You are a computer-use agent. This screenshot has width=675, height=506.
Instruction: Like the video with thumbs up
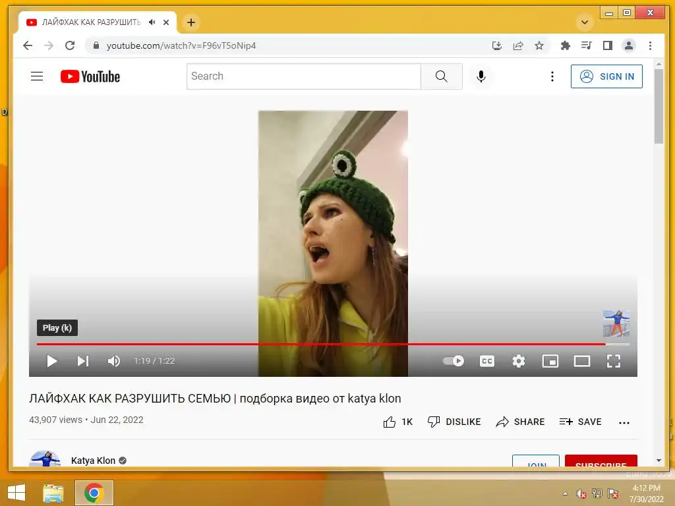pyautogui.click(x=397, y=422)
